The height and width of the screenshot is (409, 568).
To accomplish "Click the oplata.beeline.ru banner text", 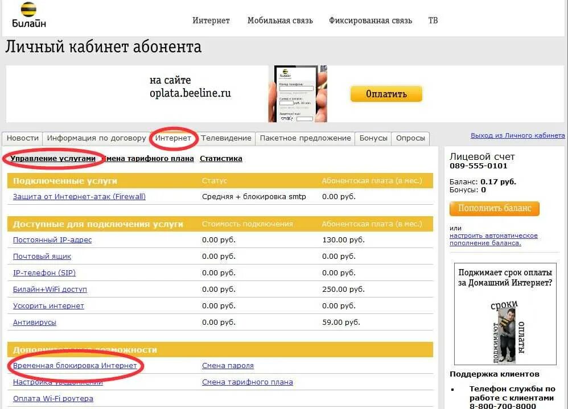I will click(190, 93).
